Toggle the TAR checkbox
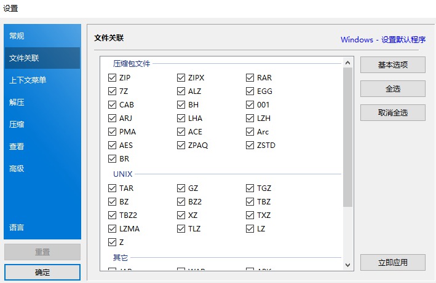 click(112, 188)
